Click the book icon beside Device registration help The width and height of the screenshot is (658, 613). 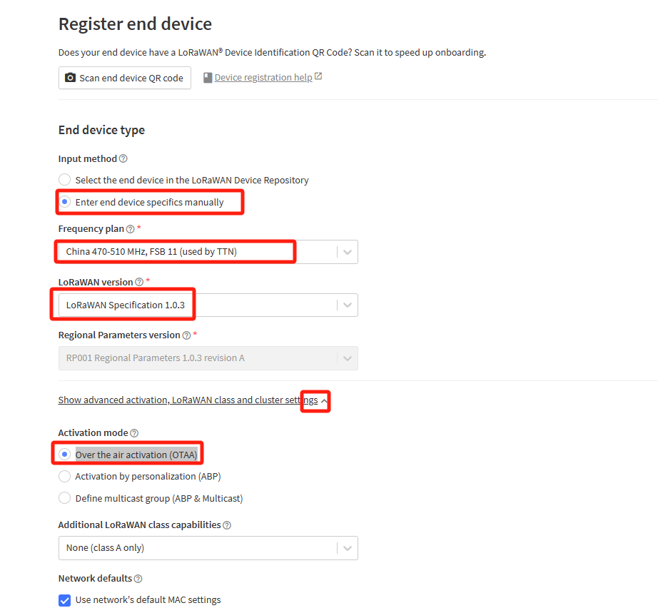tap(207, 78)
